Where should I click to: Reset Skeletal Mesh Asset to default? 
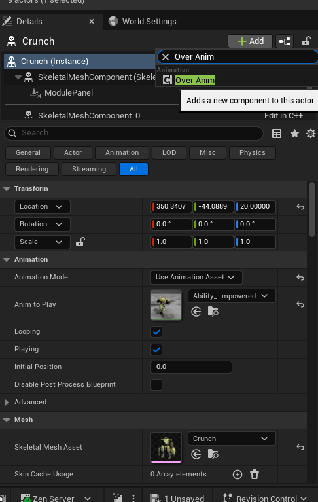[300, 447]
